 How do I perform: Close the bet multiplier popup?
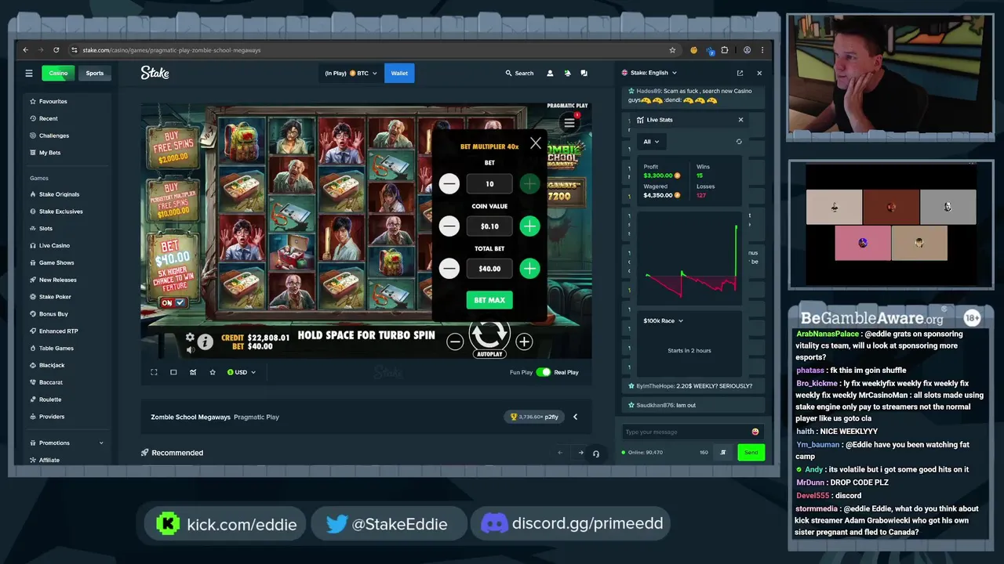click(x=536, y=143)
